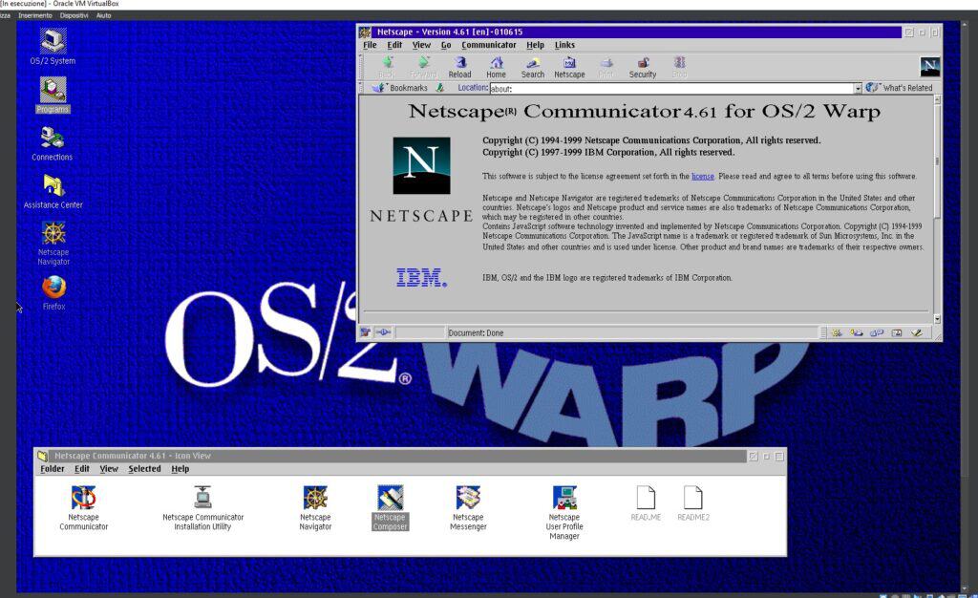This screenshot has height=598, width=978.
Task: Open the Folder menu in the Icon View window
Action: pos(53,469)
